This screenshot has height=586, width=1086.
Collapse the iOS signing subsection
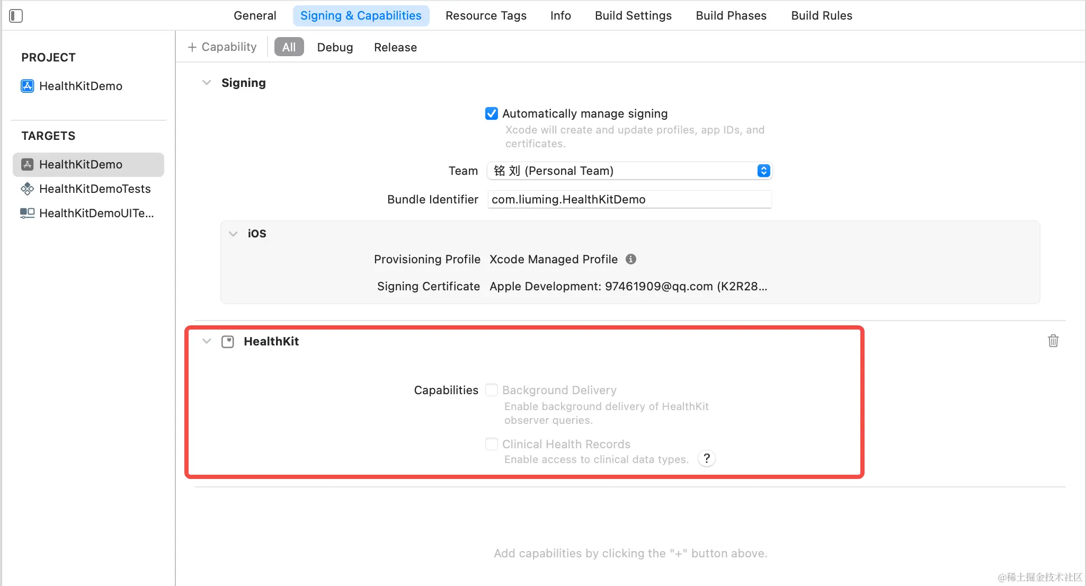[233, 234]
